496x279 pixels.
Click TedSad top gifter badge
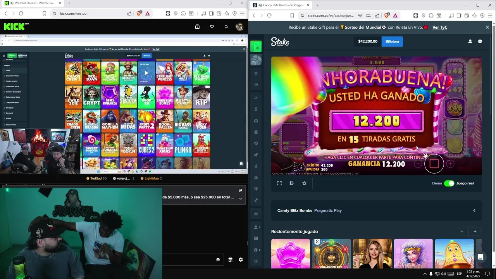96,178
